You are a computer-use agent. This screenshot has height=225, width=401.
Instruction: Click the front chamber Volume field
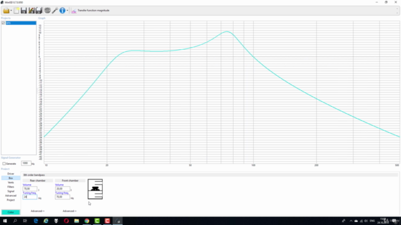pos(63,189)
